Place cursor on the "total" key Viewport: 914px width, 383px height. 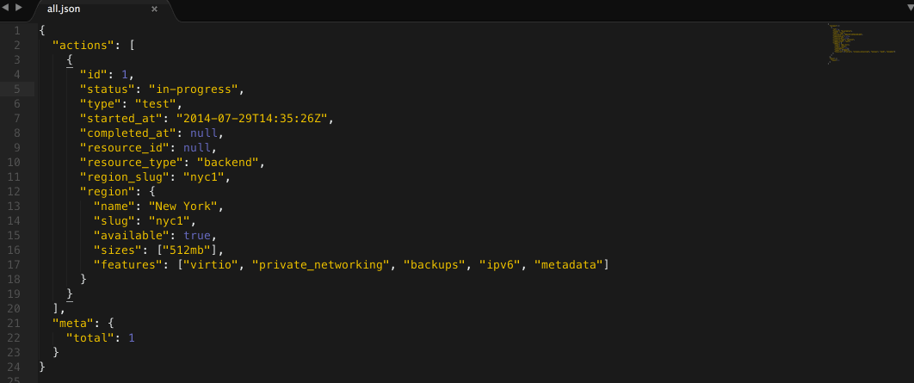click(x=90, y=337)
